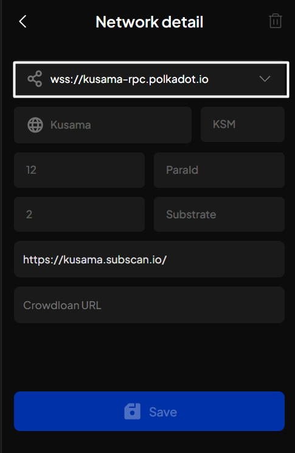Image resolution: width=295 pixels, height=453 pixels.
Task: Open the wss://kusama-rpc.polkadot.io provider selector
Action: click(151, 79)
